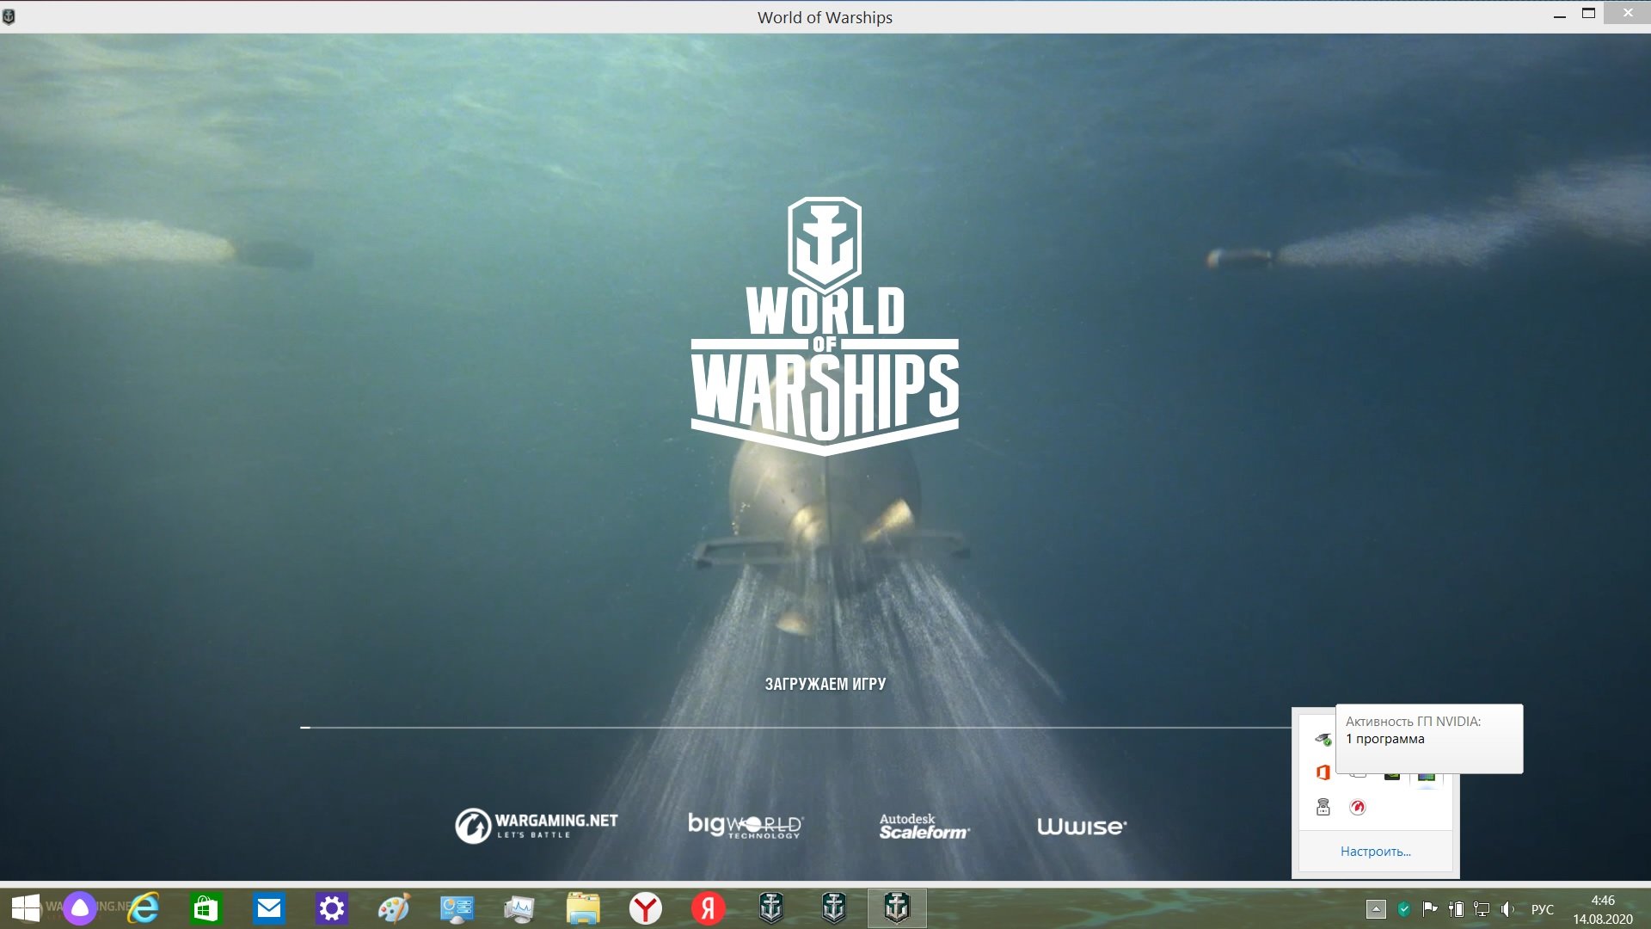Open the Yandex Browser taskbar icon
Screen dimensions: 1651x929
(x=646, y=908)
